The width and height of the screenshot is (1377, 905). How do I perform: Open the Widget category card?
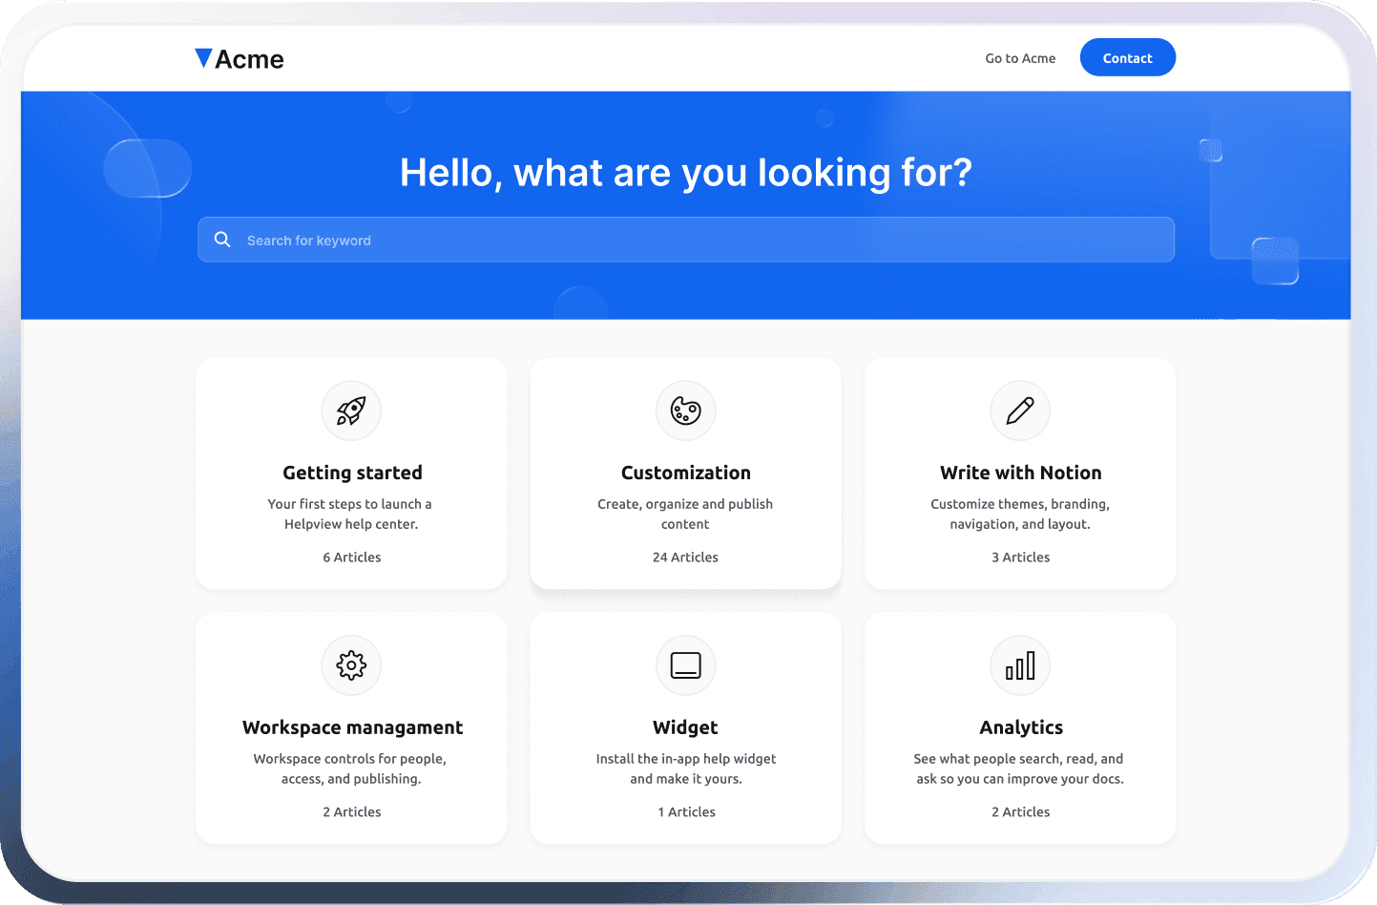[x=685, y=727]
